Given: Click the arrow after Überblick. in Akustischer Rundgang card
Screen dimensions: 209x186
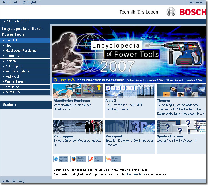Looking at the screenshot, I should [x=69, y=110].
